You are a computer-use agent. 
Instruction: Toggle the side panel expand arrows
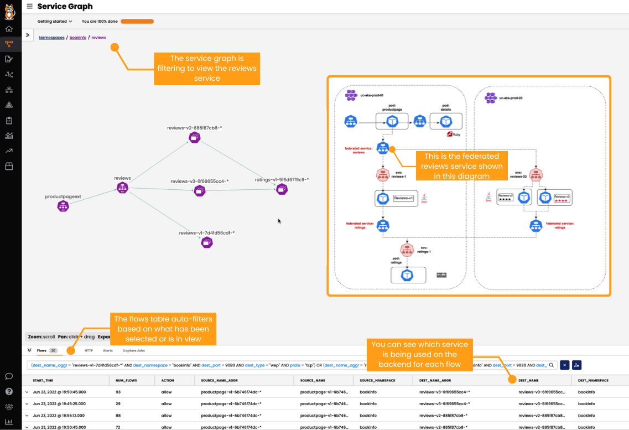coord(27,34)
